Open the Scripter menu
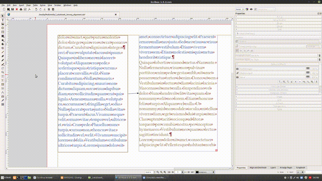This screenshot has height=181, width=322. (x=57, y=5)
